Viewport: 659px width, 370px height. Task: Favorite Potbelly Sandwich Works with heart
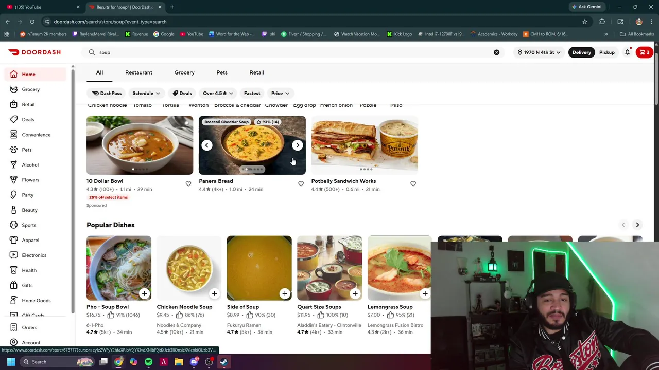(413, 183)
